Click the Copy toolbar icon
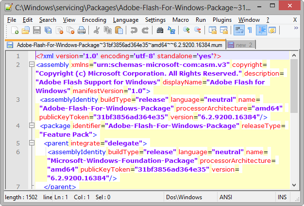Screen dimensions: 304x206 (x=108, y=31)
